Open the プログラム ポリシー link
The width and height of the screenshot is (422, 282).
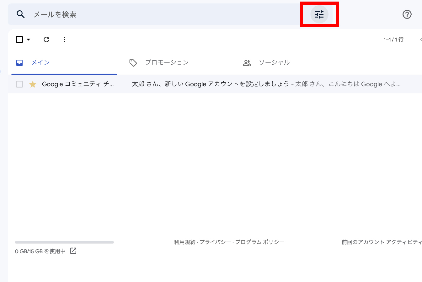tap(260, 242)
